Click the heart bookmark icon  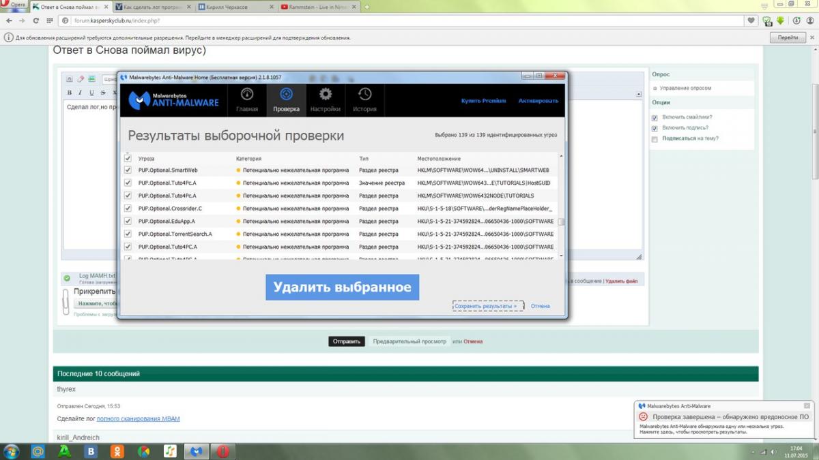coord(751,20)
